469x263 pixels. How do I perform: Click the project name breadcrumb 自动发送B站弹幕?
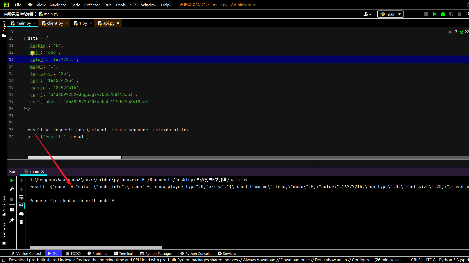point(19,14)
